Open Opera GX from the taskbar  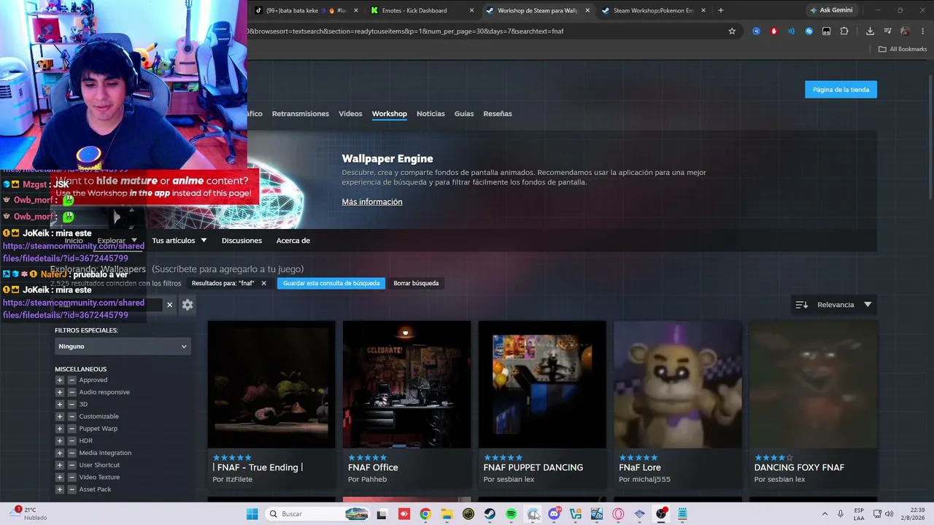[618, 514]
